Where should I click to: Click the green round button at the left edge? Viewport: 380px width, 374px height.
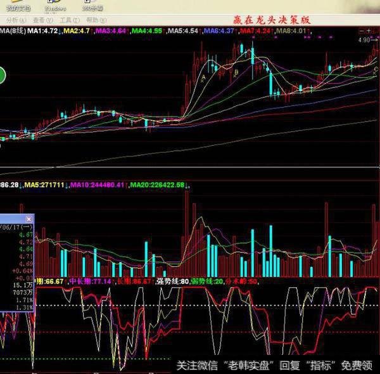pyautogui.click(x=2, y=75)
